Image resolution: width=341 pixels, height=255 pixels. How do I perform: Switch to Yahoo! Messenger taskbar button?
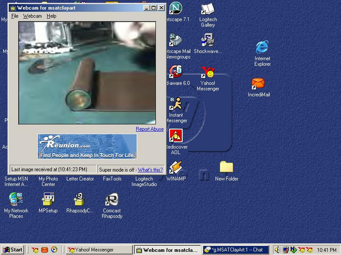point(99,250)
